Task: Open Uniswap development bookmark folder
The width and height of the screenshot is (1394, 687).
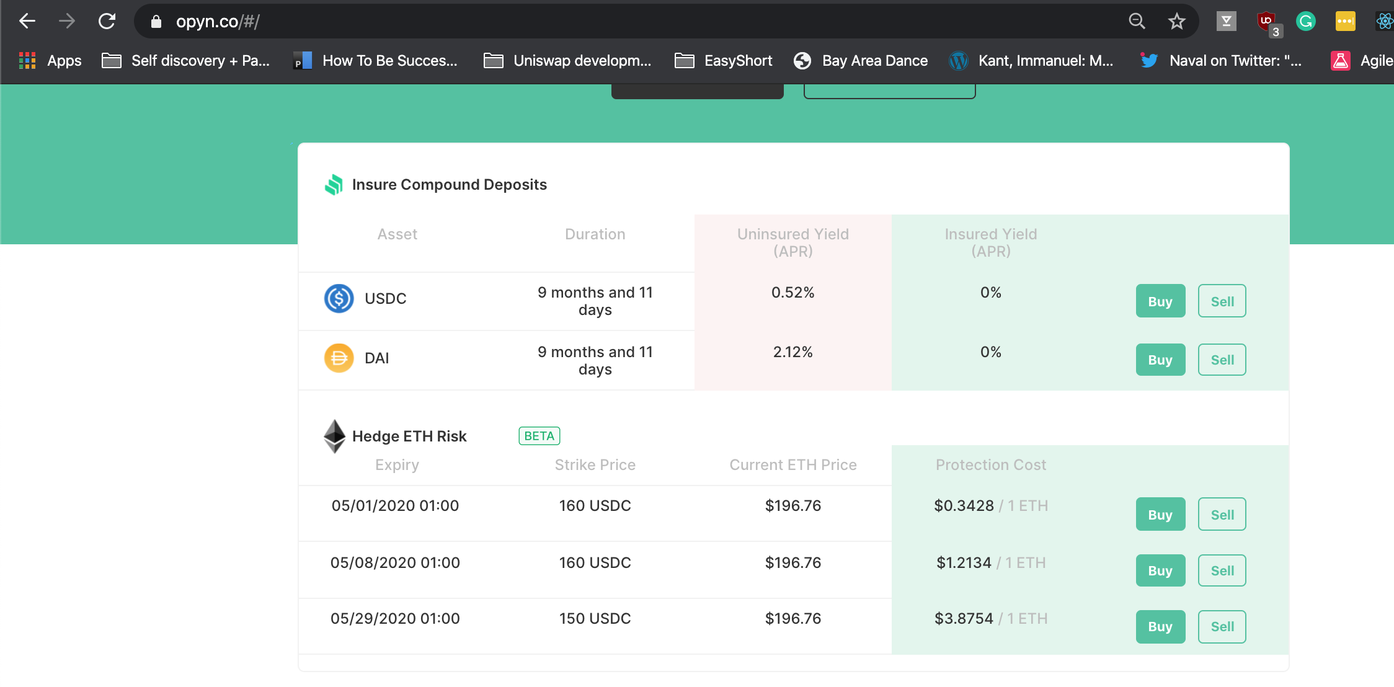Action: tap(567, 61)
